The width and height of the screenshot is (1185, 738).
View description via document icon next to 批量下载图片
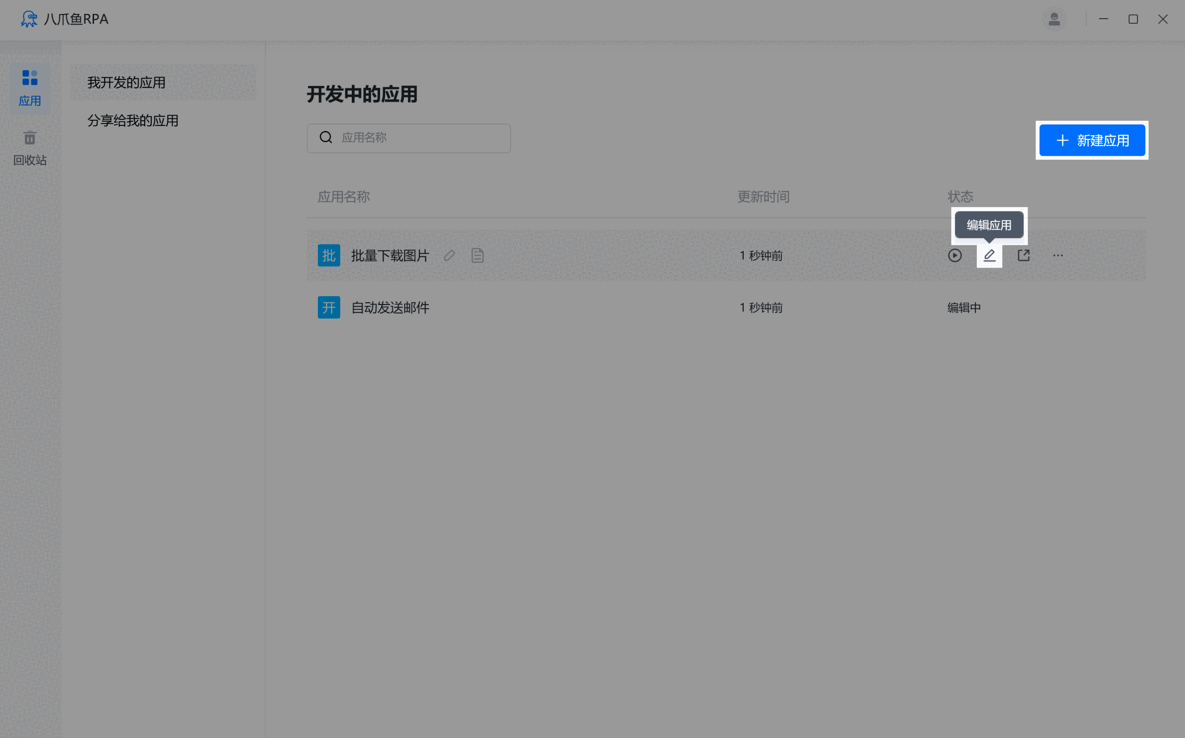[x=477, y=255]
